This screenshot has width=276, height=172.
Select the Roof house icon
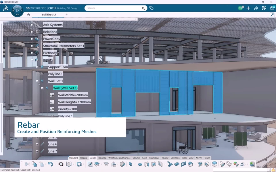pos(190,164)
